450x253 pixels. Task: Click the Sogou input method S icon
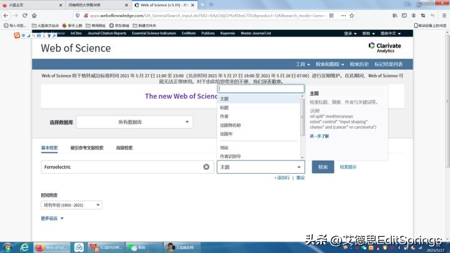17,35
